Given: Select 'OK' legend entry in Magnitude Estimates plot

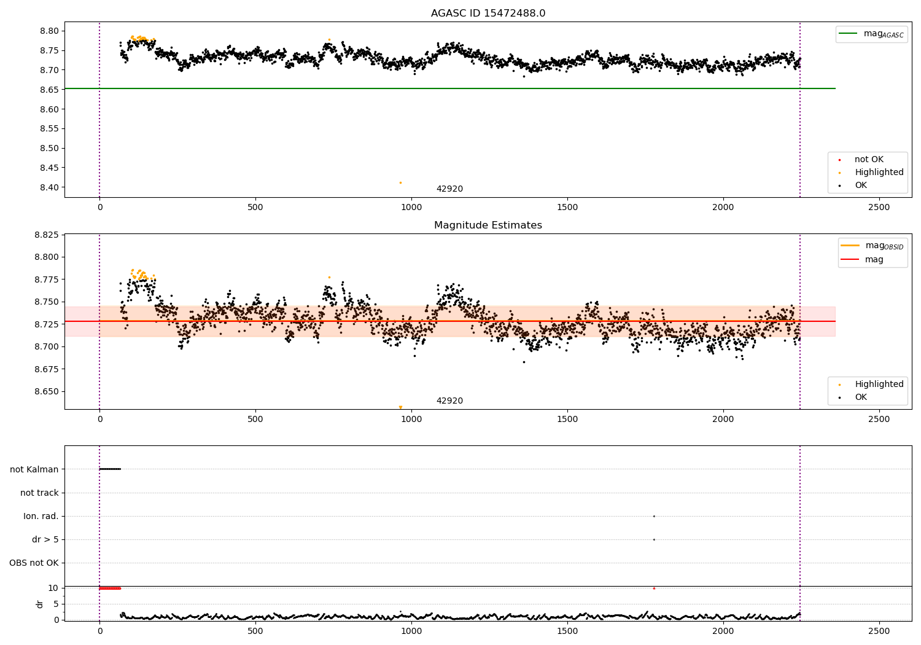Looking at the screenshot, I should (x=853, y=397).
